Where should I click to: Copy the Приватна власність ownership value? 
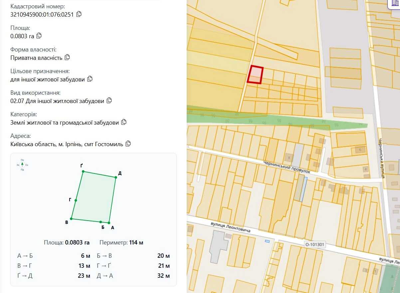click(x=67, y=57)
